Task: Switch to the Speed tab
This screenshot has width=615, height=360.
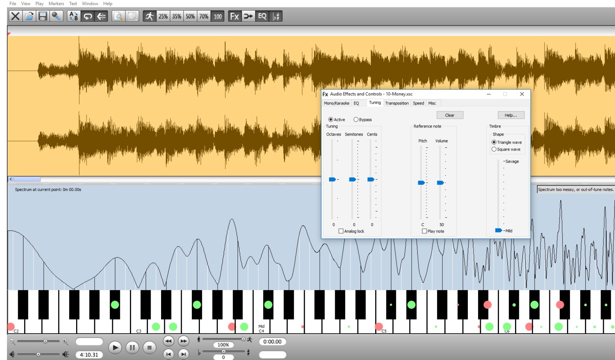Action: coord(419,103)
